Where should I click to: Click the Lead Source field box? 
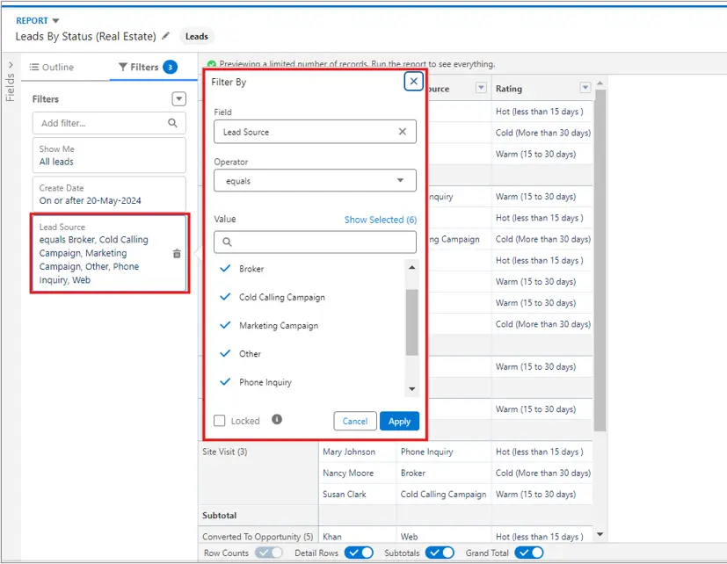(315, 132)
